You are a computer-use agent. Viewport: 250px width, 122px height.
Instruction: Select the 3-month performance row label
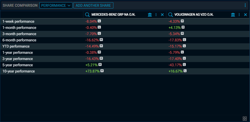tap(19, 34)
